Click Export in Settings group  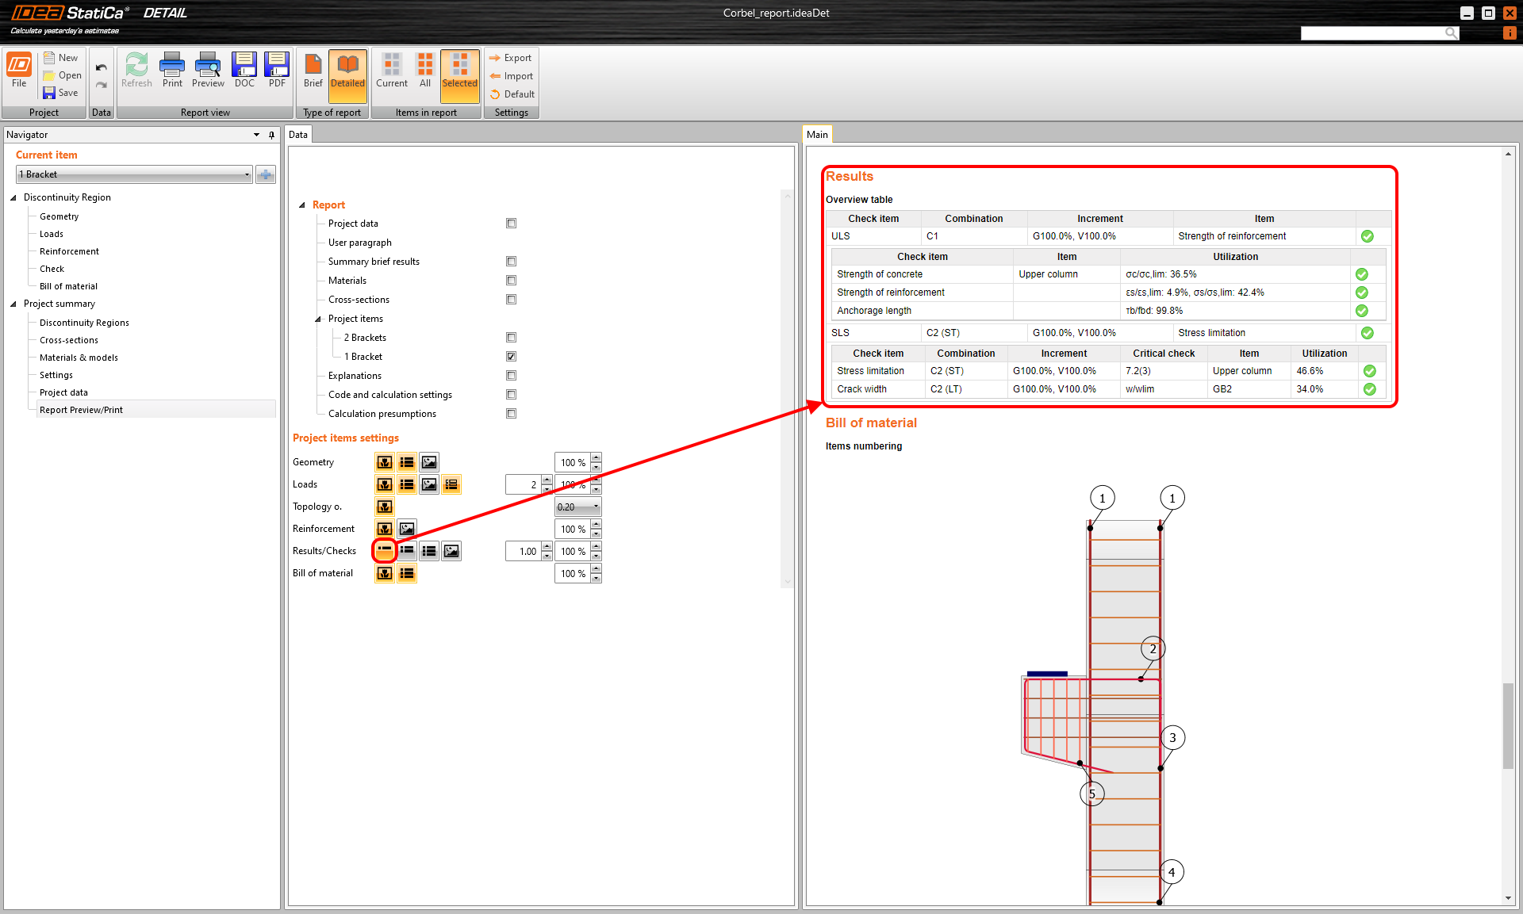511,58
